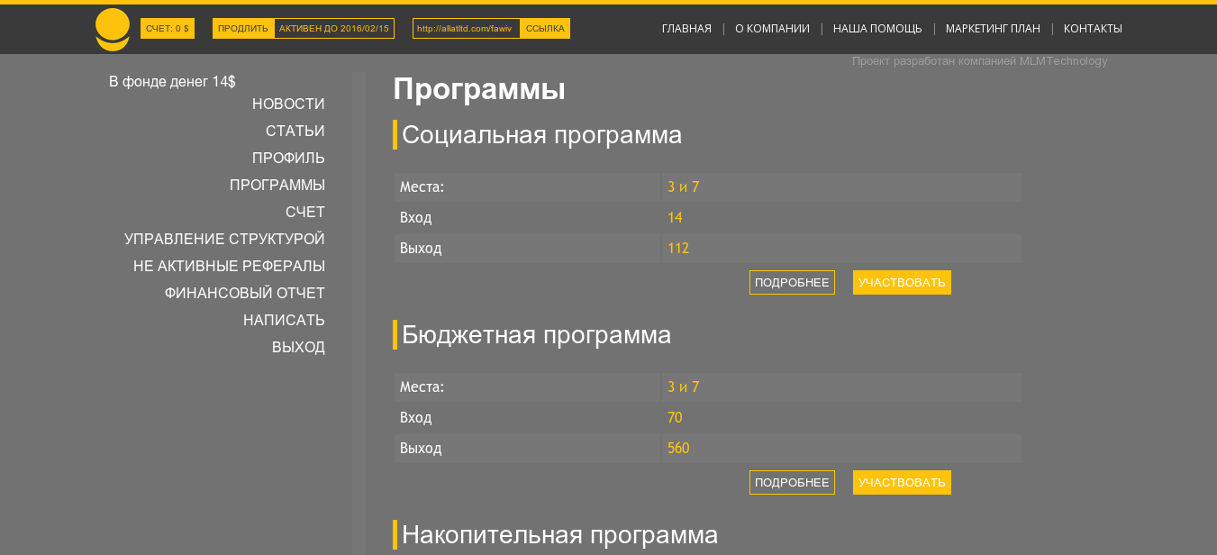Click the Вход value 14

675,218
